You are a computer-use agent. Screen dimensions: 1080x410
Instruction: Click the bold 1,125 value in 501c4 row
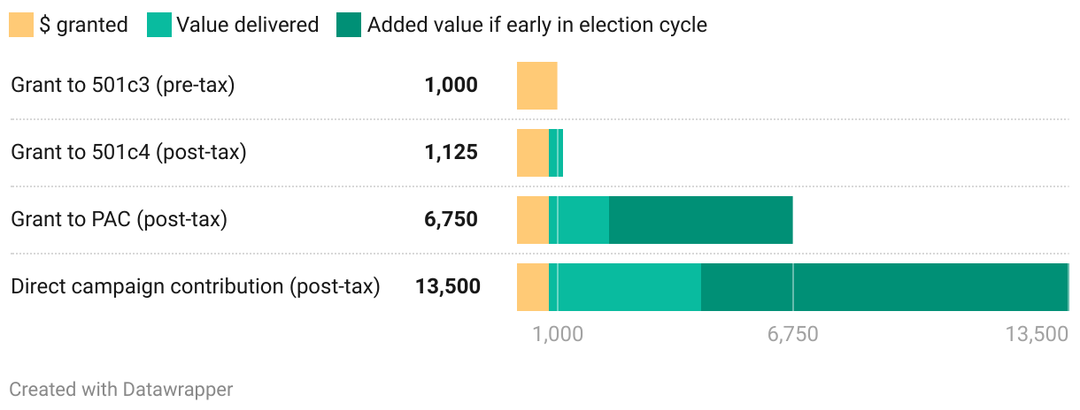coord(451,153)
